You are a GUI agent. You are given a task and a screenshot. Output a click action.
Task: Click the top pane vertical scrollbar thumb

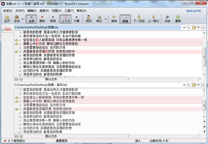(x=204, y=57)
